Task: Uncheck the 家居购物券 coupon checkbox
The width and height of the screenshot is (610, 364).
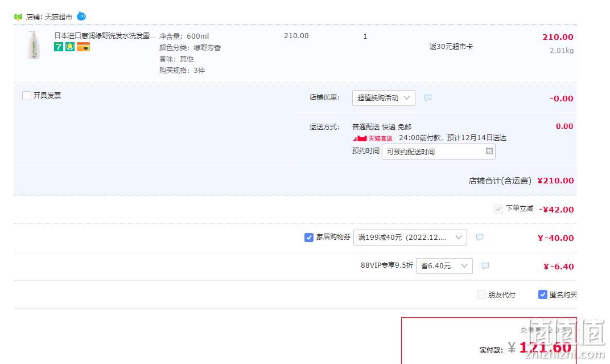Action: click(309, 238)
